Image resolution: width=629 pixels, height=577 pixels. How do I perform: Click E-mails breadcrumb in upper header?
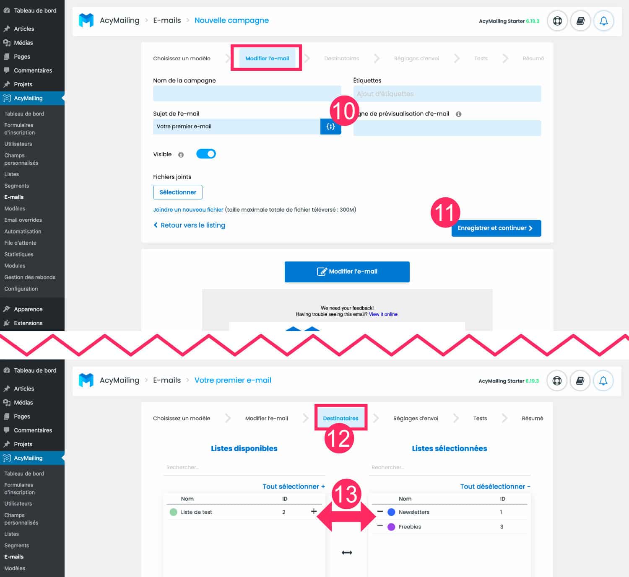[x=167, y=20]
